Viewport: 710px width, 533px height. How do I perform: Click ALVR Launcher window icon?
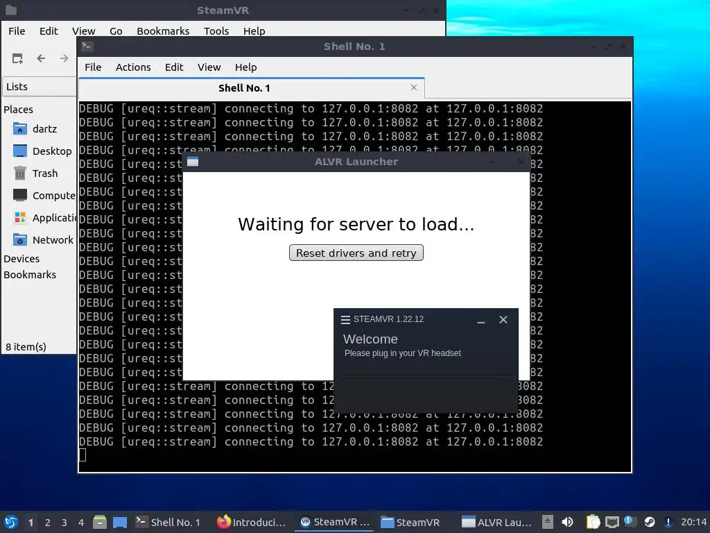click(x=193, y=162)
